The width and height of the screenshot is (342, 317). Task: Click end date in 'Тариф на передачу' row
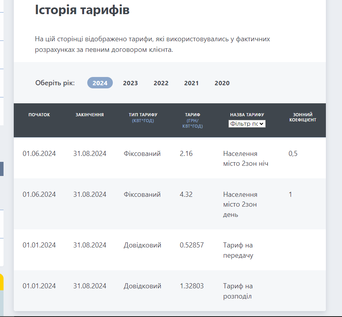click(x=90, y=245)
